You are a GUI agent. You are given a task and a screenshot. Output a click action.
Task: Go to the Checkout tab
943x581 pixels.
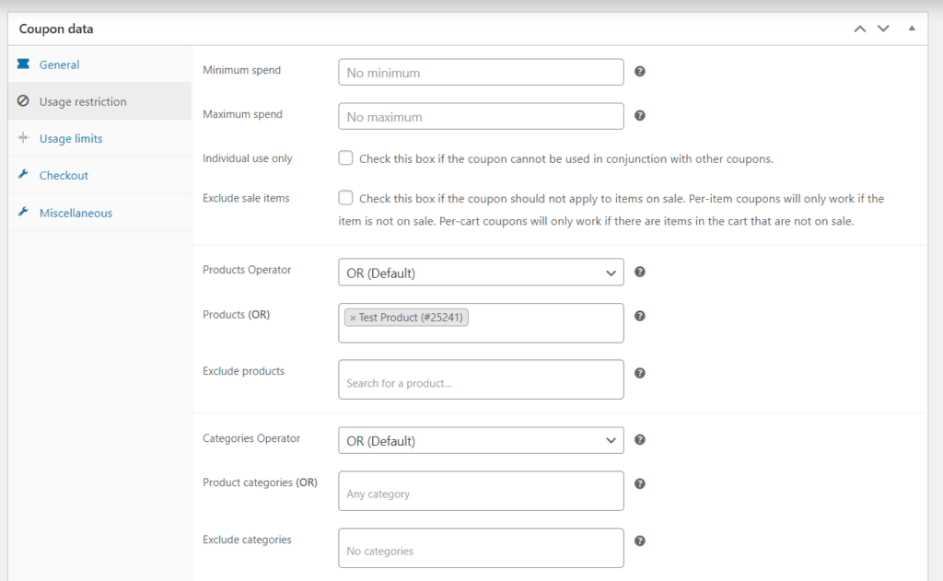[64, 175]
